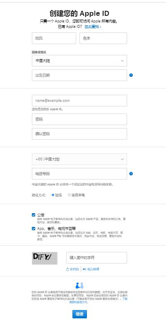This screenshot has height=330, width=166.
Task: Uncheck the App、音乐、电视节目等 checkbox
Action: coord(34,229)
